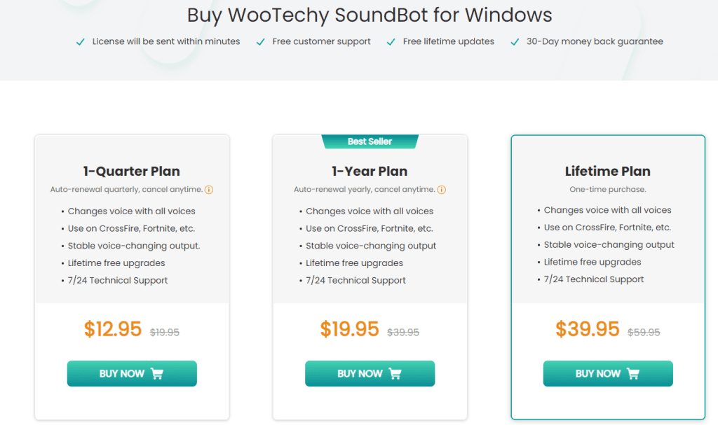Click the 'Best Seller' ribbon
Viewport: 718px width, 425px height.
(370, 141)
